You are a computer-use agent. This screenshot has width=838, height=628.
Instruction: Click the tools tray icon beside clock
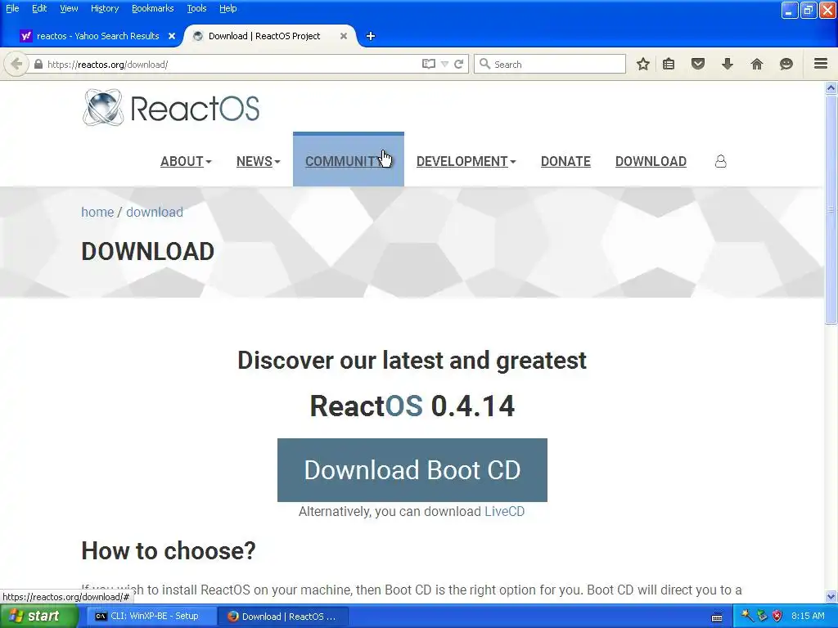tap(746, 617)
